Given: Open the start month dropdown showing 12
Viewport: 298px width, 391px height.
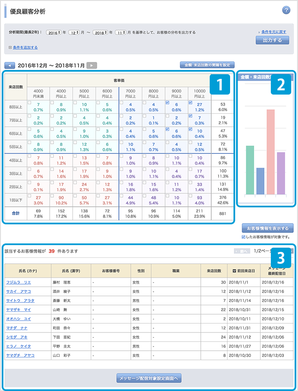Looking at the screenshot, I should [75, 33].
